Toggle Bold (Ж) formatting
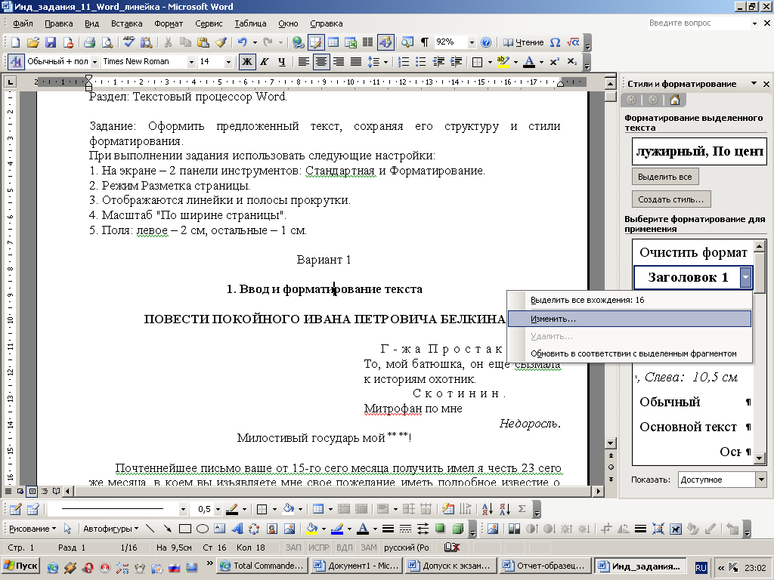Screen dimensions: 774x580 point(247,62)
